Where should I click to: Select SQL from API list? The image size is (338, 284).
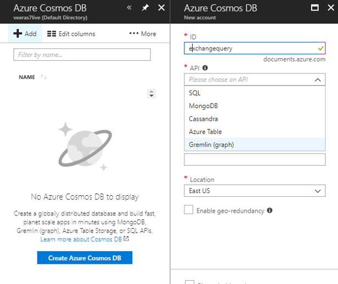255,93
